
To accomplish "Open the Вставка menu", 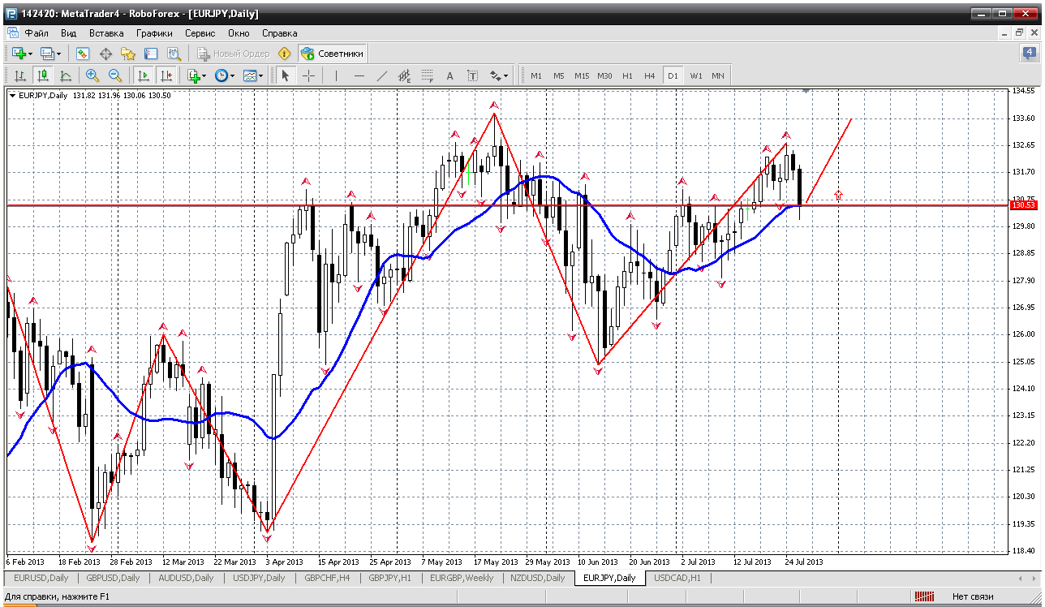I will click(106, 33).
